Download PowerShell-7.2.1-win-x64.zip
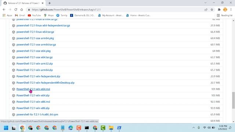This screenshot has width=235, height=132. tap(33, 95)
